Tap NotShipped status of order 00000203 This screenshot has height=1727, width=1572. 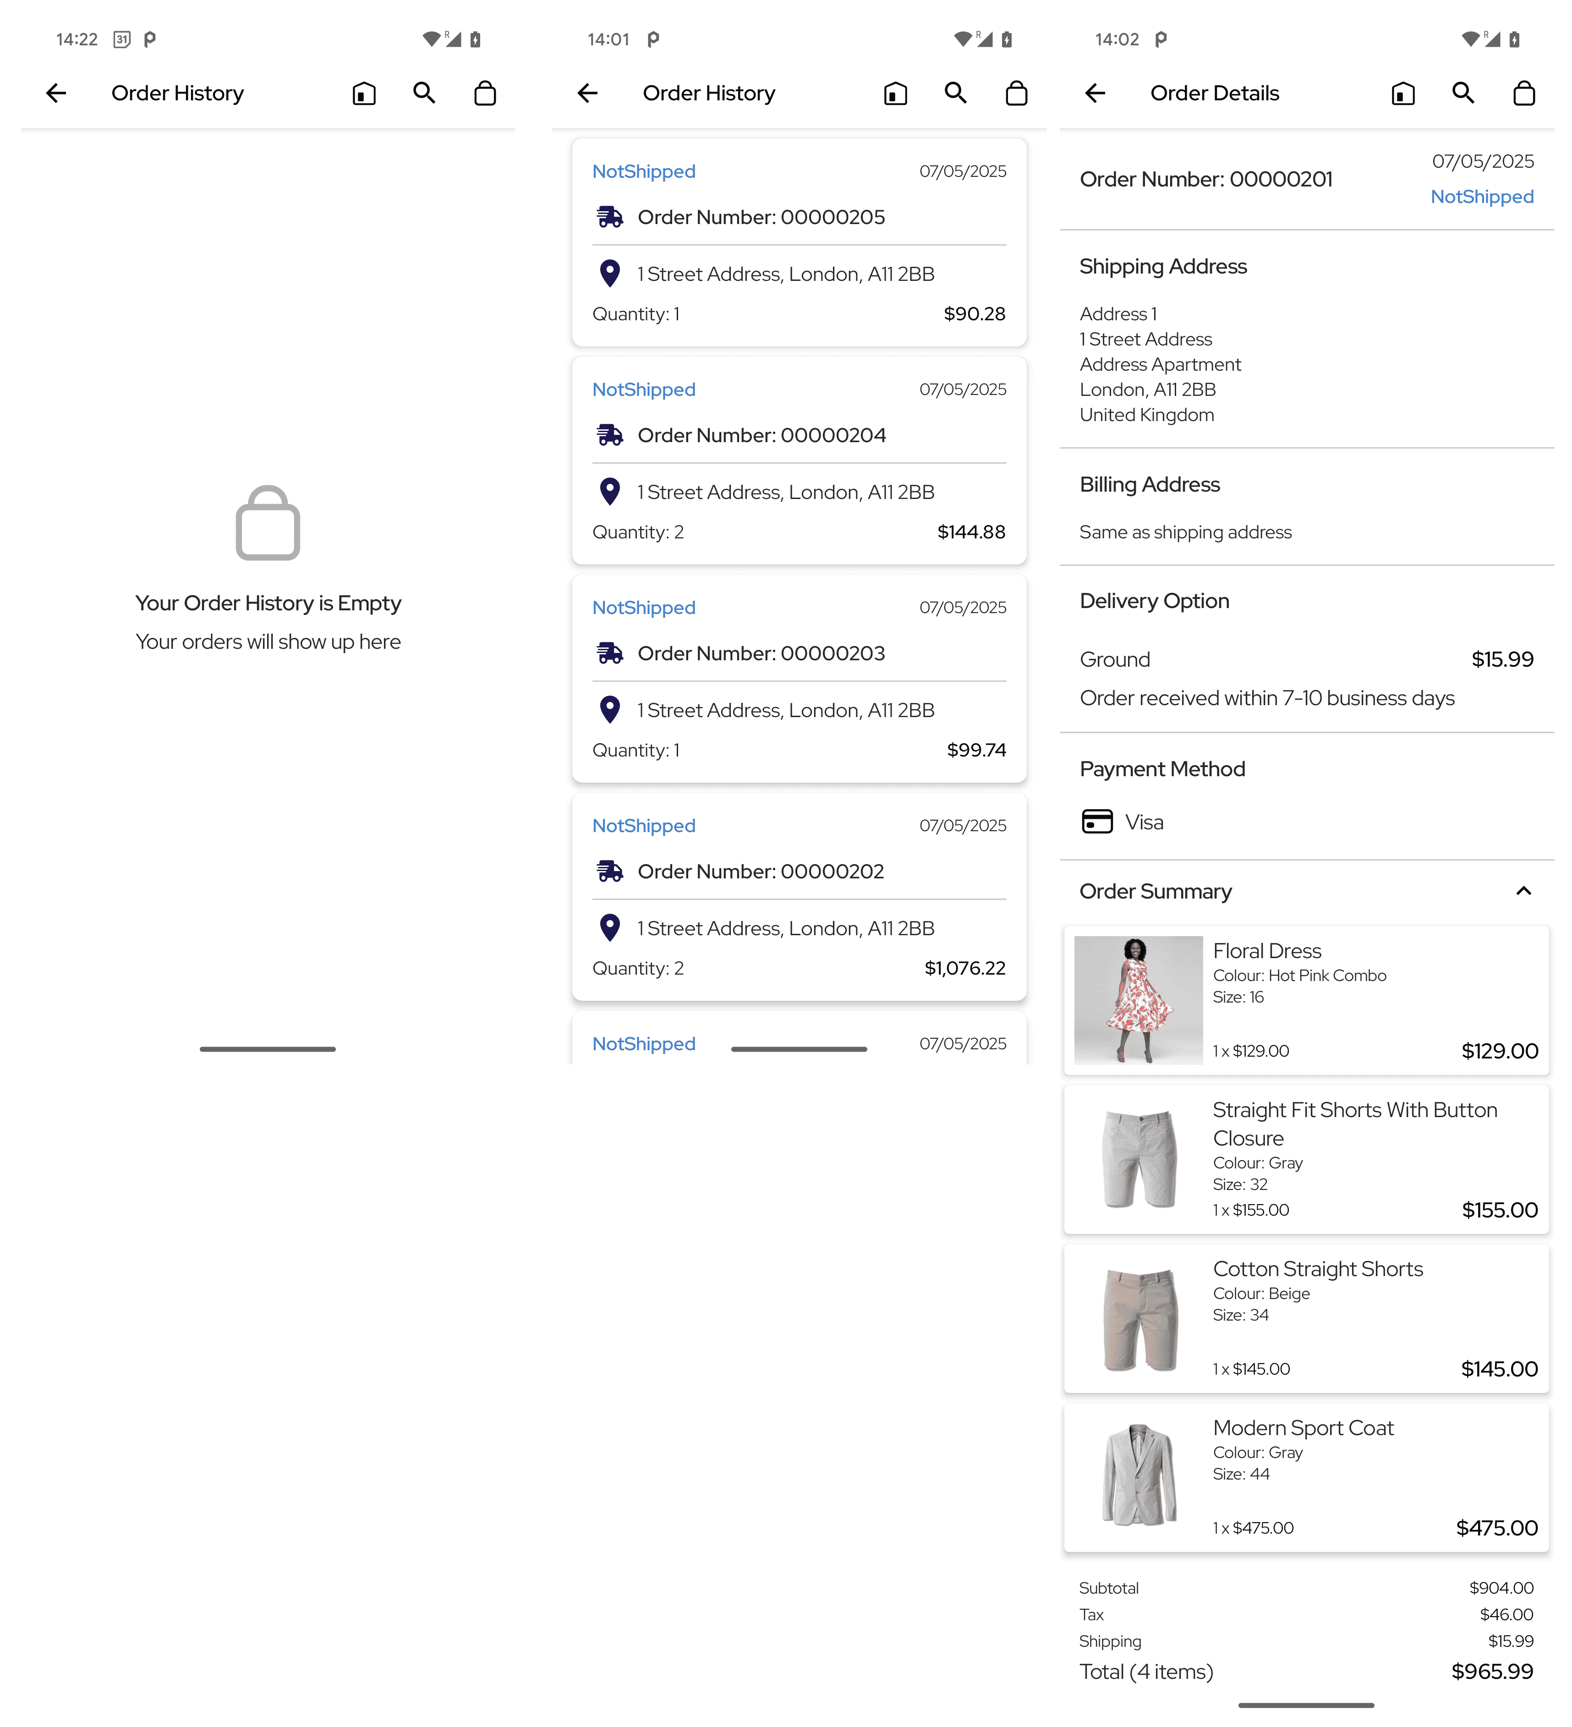pyautogui.click(x=644, y=608)
